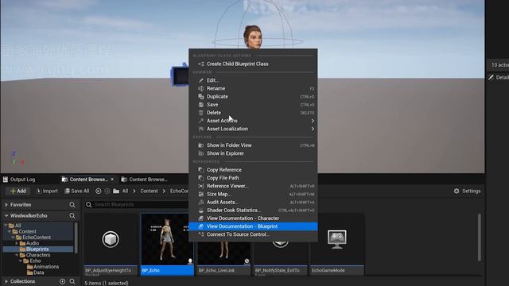Open Asset Localization submenu
This screenshot has height=286, width=509.
[253, 129]
